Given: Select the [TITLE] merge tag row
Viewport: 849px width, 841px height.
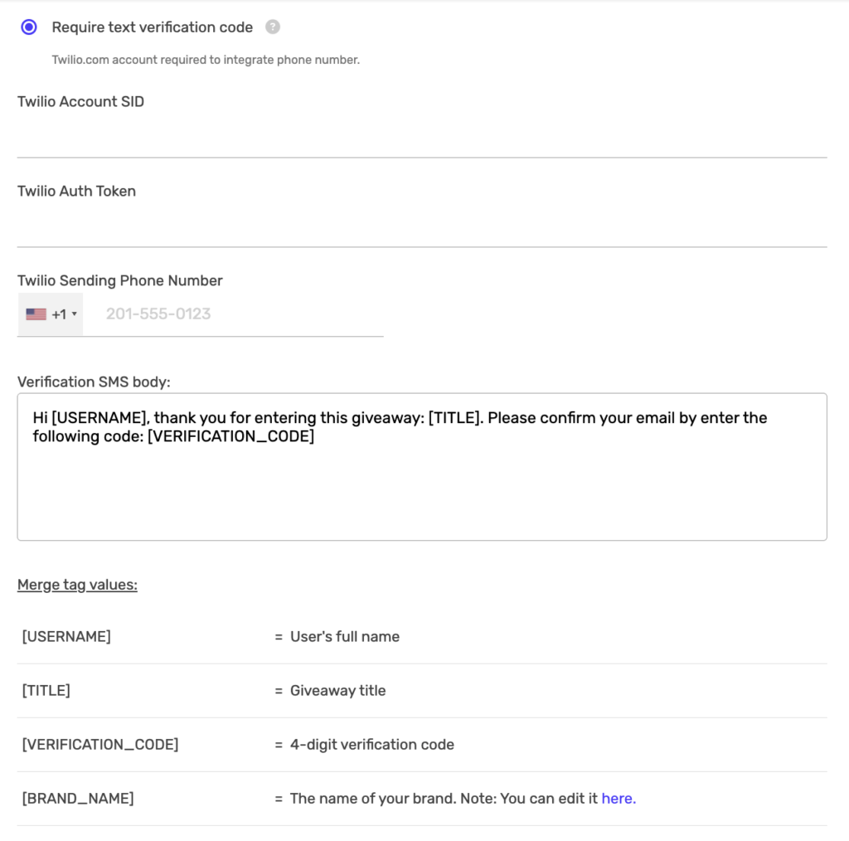Looking at the screenshot, I should [x=46, y=690].
